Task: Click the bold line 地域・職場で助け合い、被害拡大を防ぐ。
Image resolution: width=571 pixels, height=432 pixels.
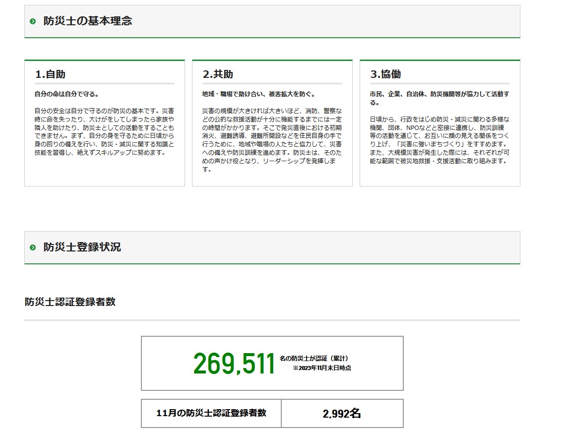Action: coord(258,94)
